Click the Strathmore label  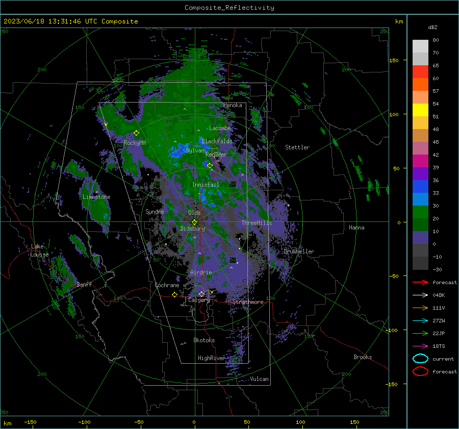(x=248, y=302)
